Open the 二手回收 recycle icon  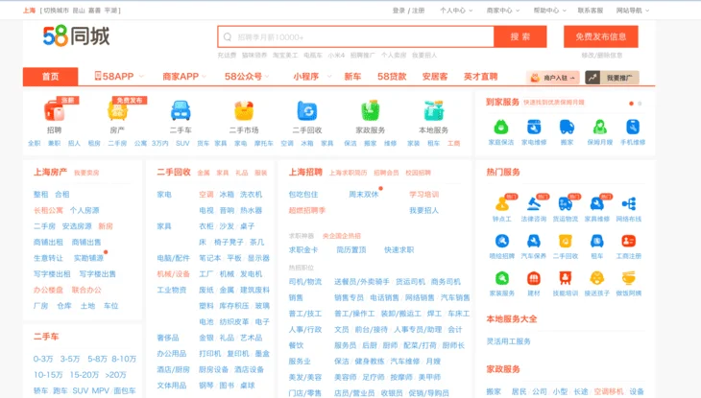click(307, 111)
